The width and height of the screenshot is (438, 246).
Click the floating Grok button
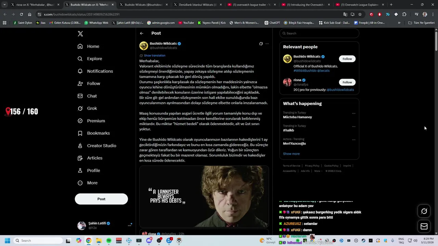(x=424, y=211)
